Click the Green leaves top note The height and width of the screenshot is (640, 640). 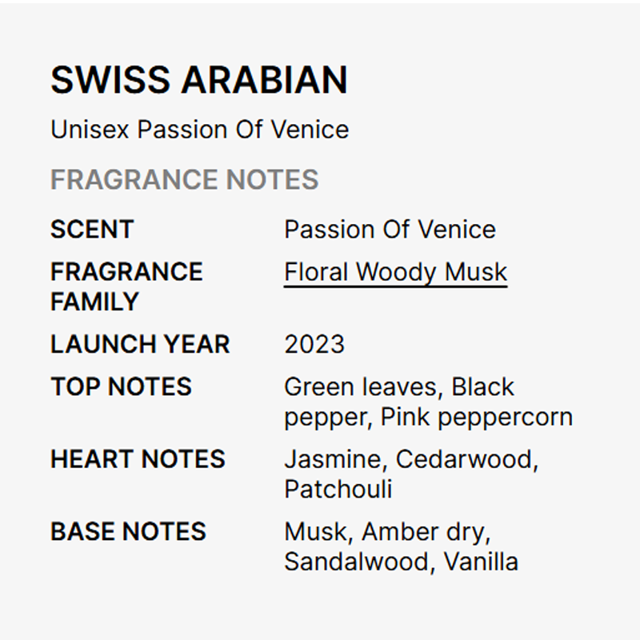point(360,386)
